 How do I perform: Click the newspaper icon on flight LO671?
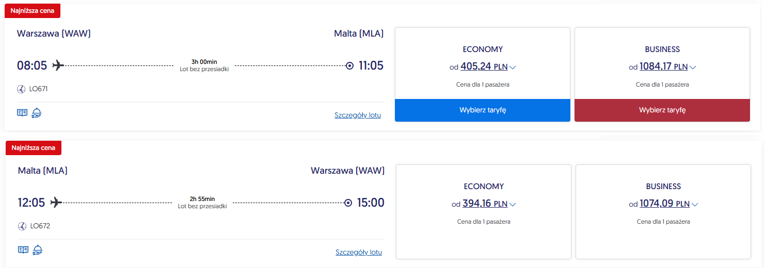point(22,113)
